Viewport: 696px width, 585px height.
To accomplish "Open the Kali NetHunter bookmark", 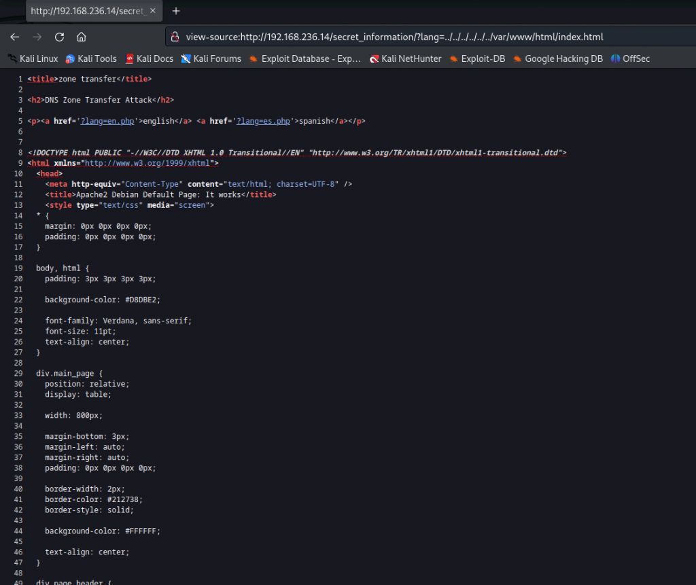I will [x=405, y=58].
